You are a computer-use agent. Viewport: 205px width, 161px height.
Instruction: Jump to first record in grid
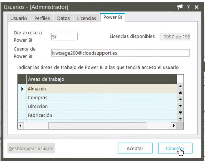click(x=180, y=86)
